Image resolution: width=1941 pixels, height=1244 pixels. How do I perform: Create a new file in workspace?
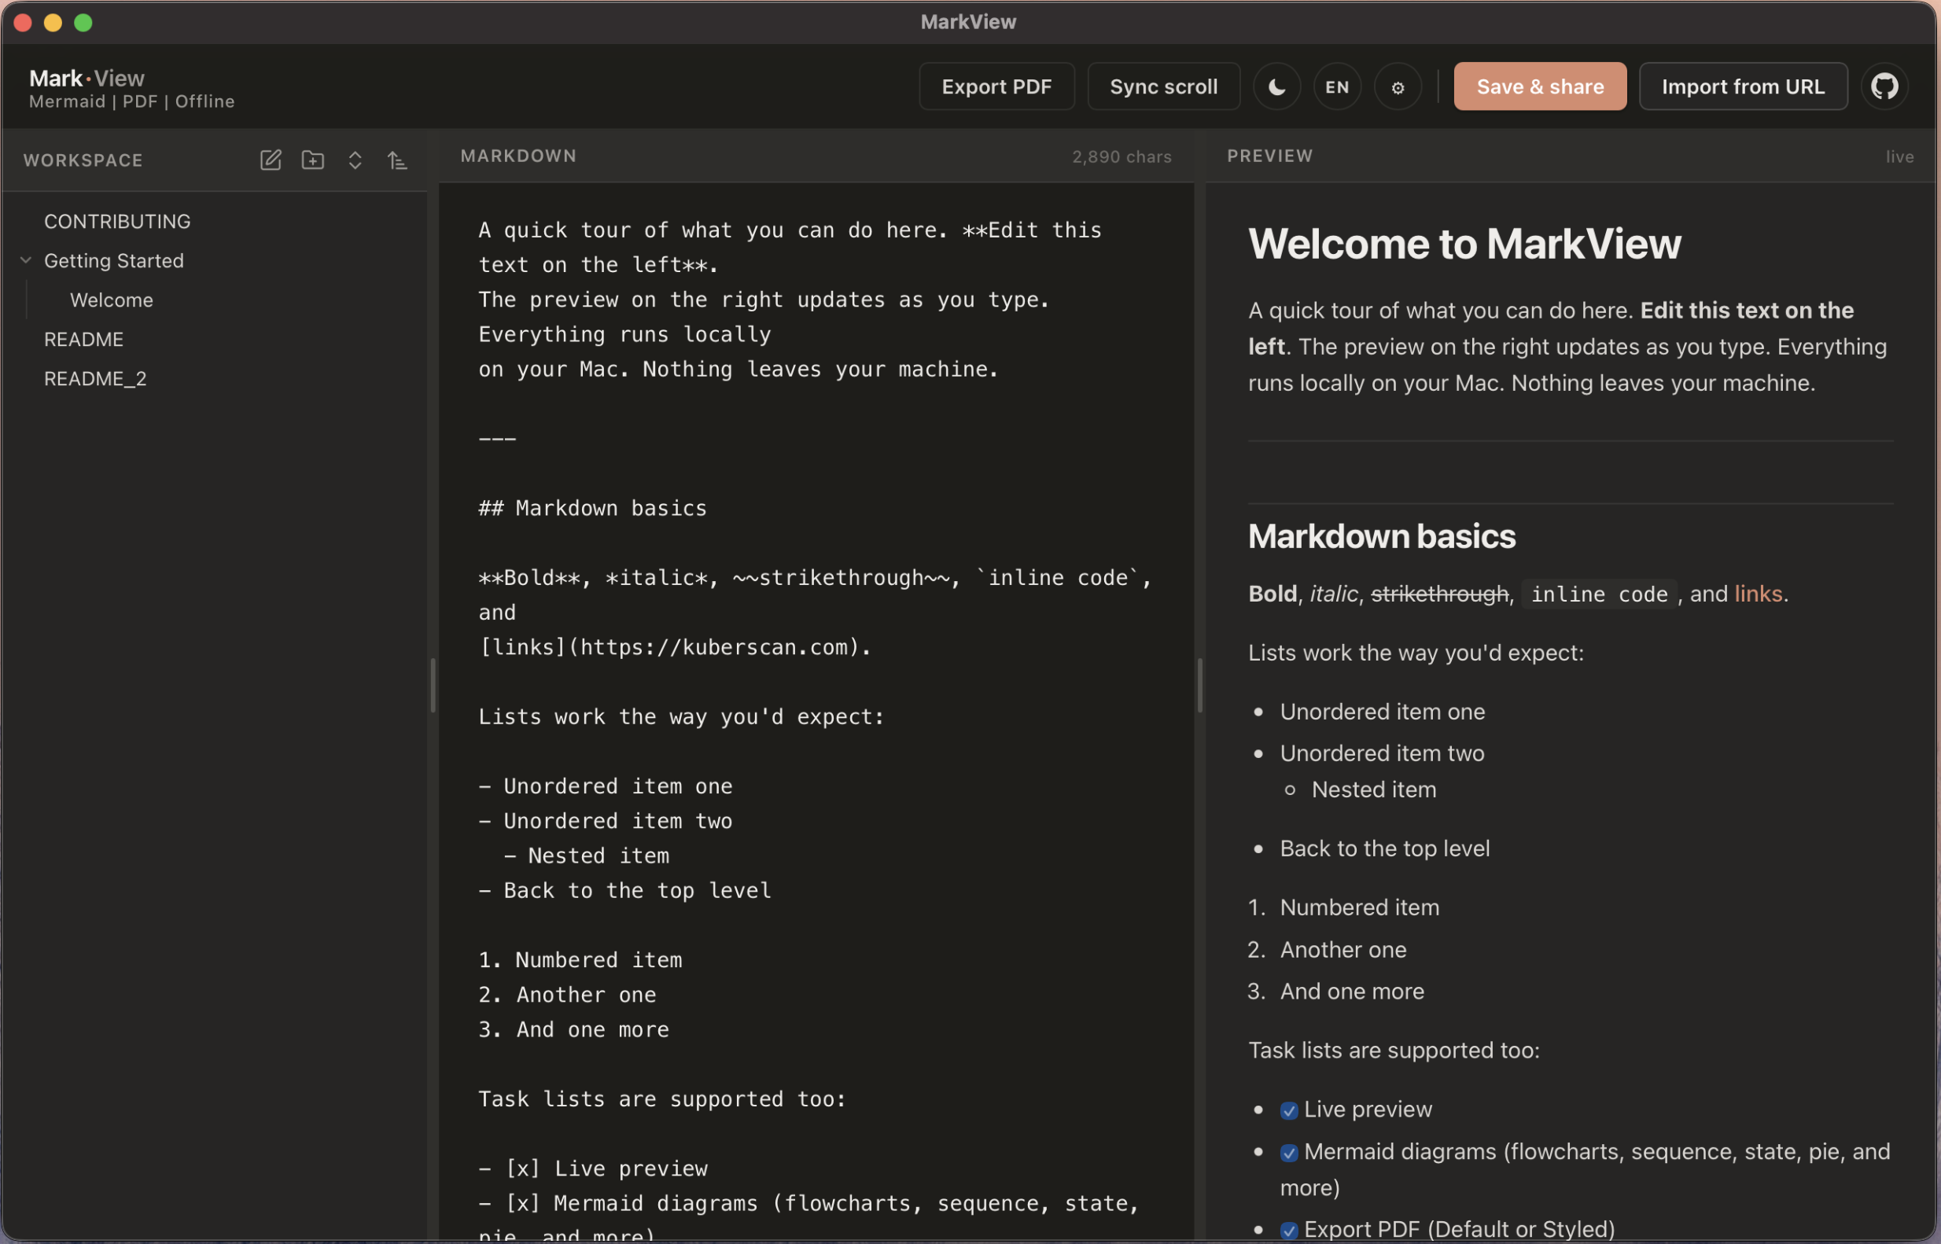coord(271,160)
